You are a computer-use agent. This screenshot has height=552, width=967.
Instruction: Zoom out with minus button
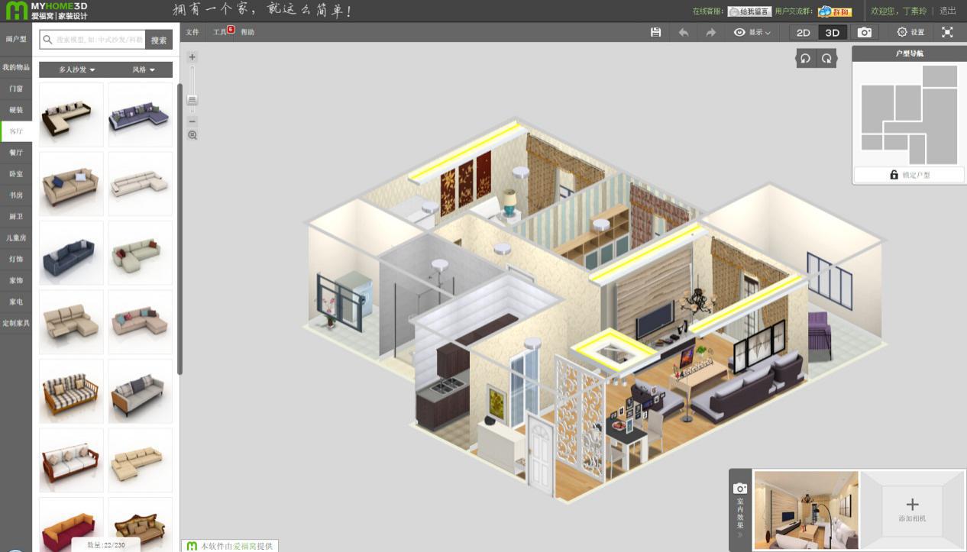coord(192,121)
